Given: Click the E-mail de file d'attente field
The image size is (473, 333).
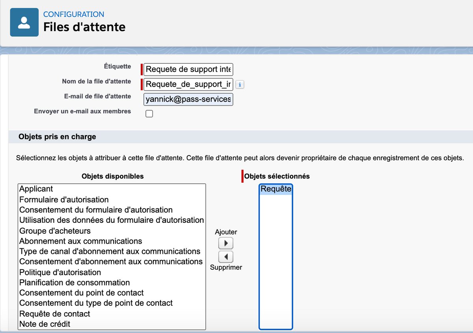Looking at the screenshot, I should [x=188, y=99].
